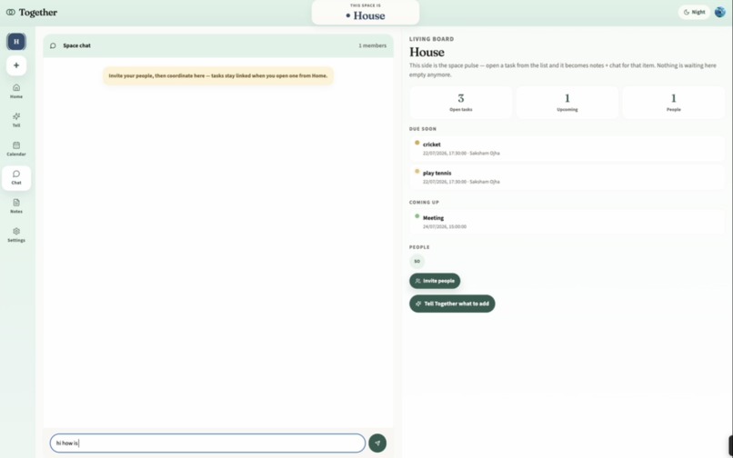Image resolution: width=733 pixels, height=458 pixels.
Task: Click the plus button to add space
Action: pyautogui.click(x=16, y=65)
